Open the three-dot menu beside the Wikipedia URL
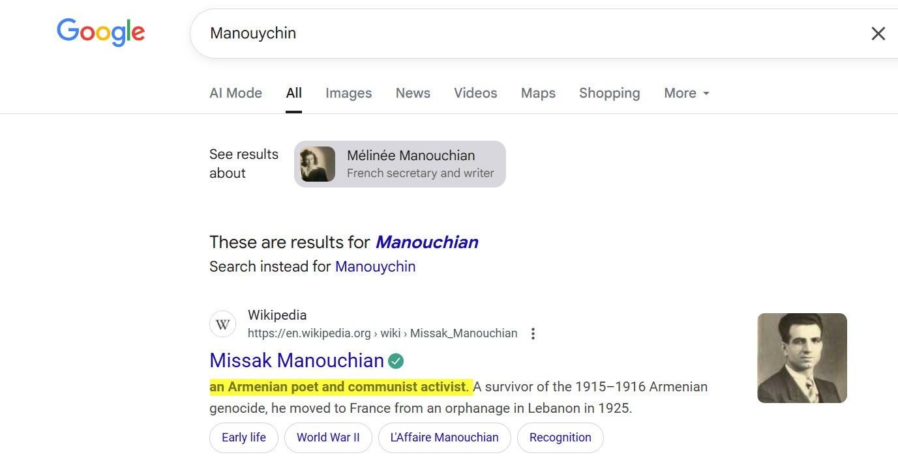 tap(533, 333)
